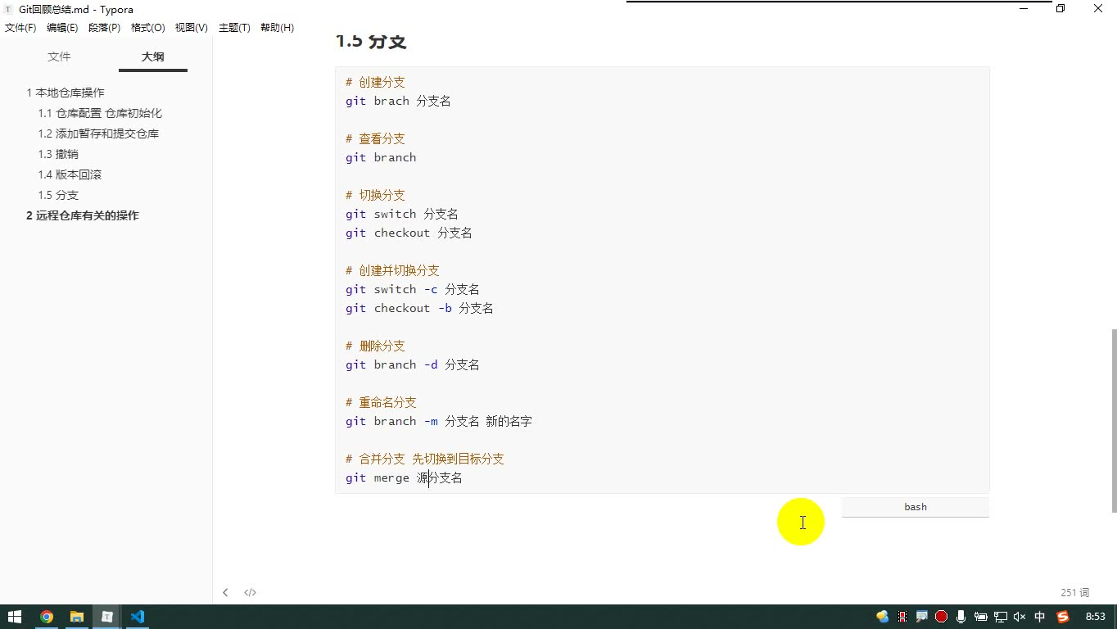The width and height of the screenshot is (1117, 629).
Task: Click the magnifier window tray icon
Action: tap(921, 617)
